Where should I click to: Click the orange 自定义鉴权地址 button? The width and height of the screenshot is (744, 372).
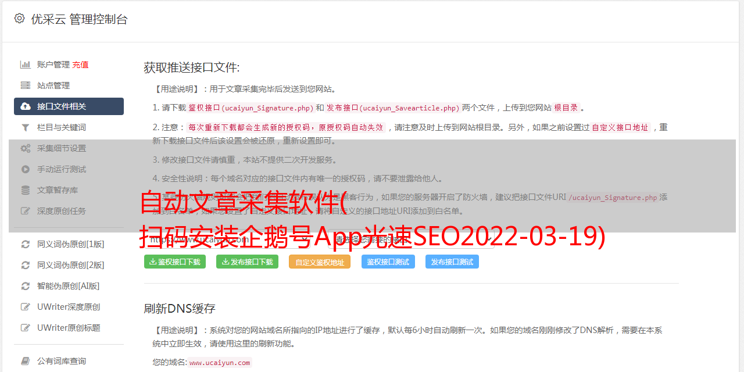[320, 262]
